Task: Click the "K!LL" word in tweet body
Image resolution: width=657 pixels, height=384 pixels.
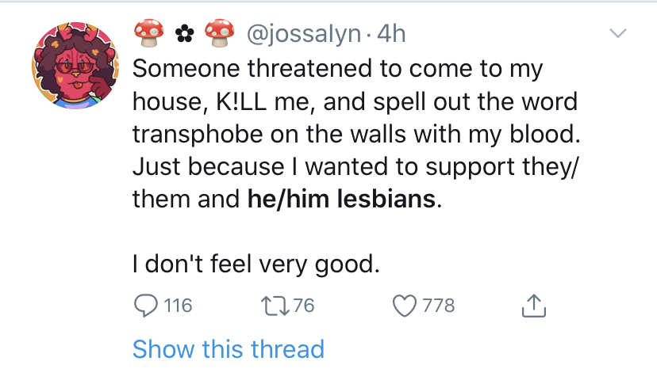Action: click(241, 101)
